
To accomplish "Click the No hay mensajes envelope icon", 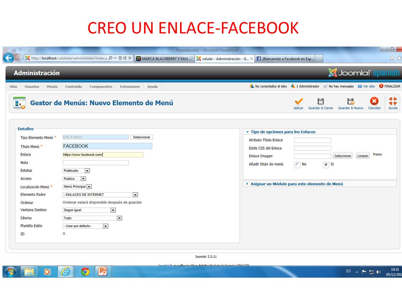I will [x=325, y=86].
